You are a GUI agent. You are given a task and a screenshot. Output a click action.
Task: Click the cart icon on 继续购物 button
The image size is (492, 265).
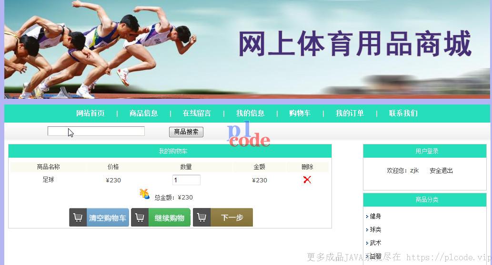[x=140, y=217]
